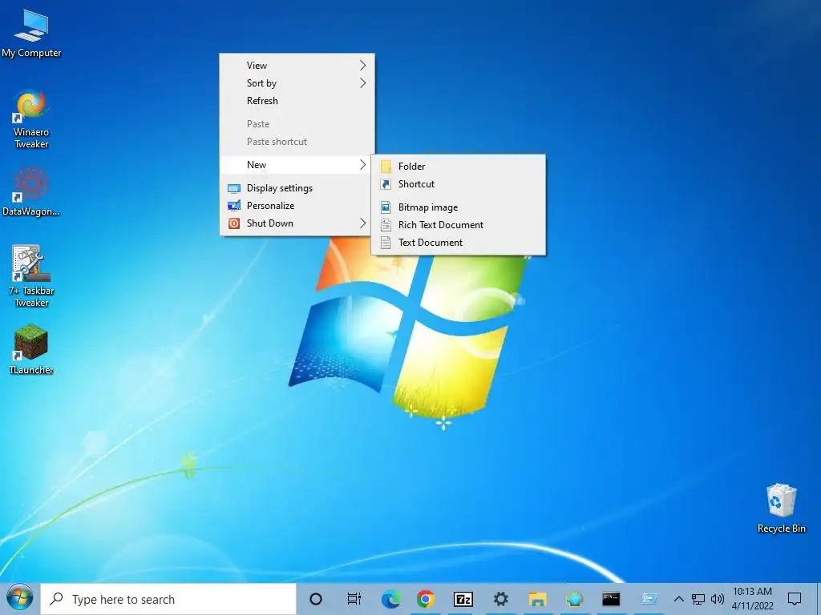This screenshot has width=821, height=615.
Task: Create a new Folder
Action: (458, 167)
